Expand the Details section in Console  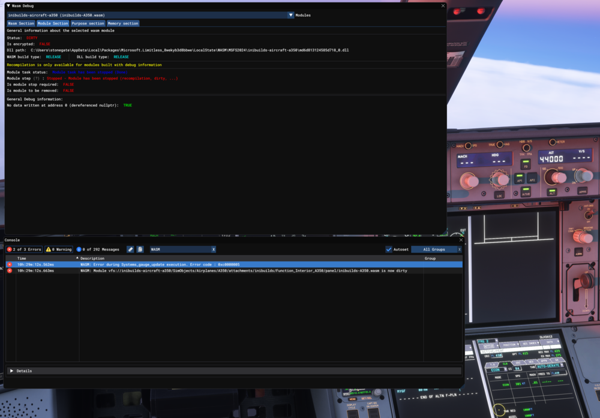click(11, 371)
